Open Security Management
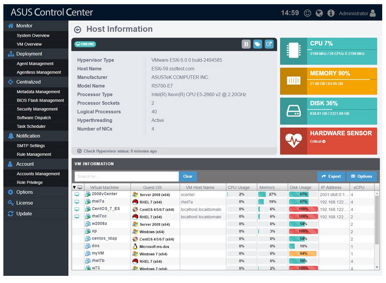This screenshot has width=386, height=283. [37, 109]
